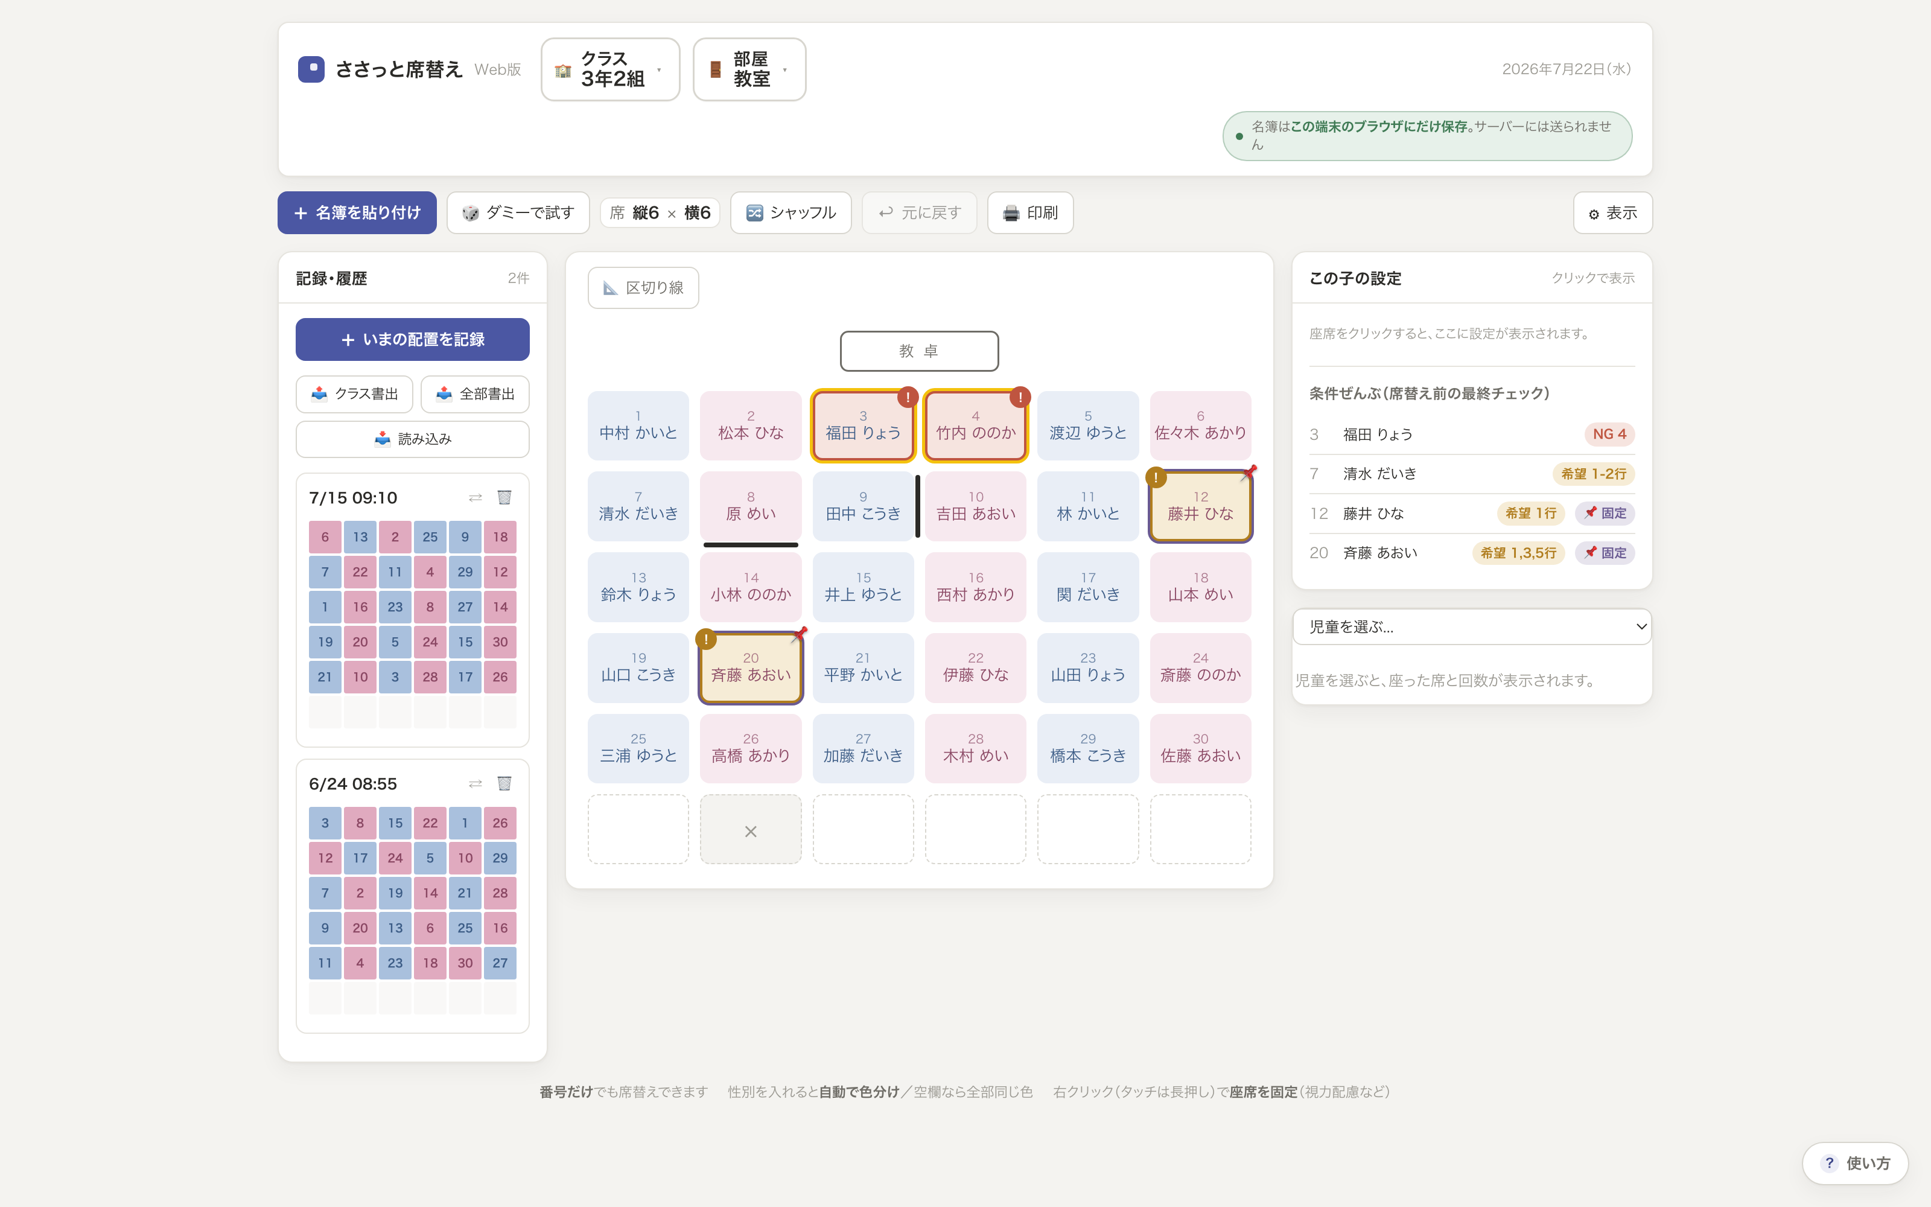The width and height of the screenshot is (1931, 1207).
Task: Select seat 29 橋本 こうき
Action: click(x=1087, y=748)
